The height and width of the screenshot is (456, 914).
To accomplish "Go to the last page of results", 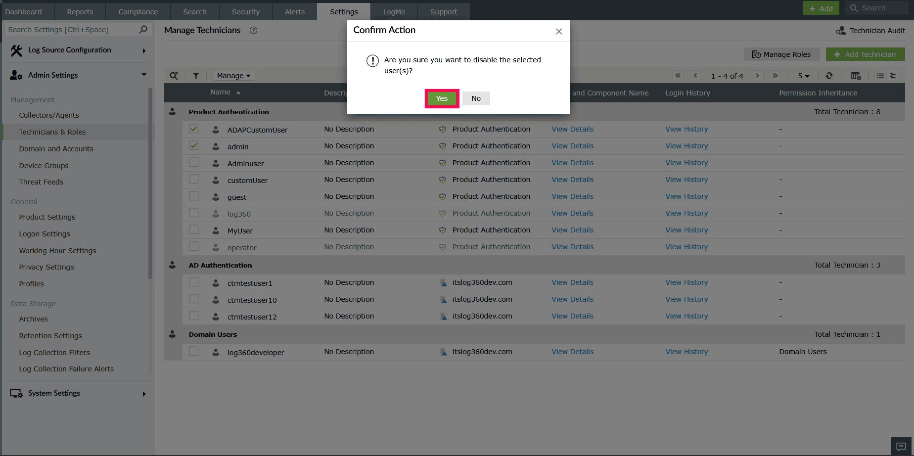I will (x=775, y=76).
